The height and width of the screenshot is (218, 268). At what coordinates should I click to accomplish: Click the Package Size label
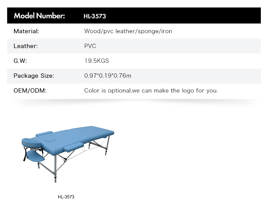point(34,76)
